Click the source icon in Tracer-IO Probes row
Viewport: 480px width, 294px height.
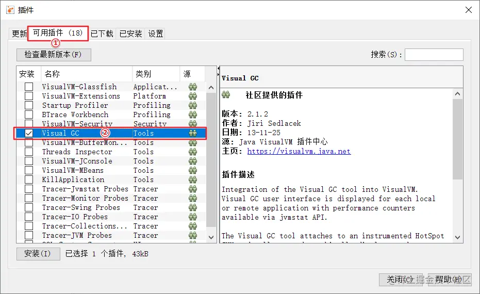pyautogui.click(x=193, y=217)
